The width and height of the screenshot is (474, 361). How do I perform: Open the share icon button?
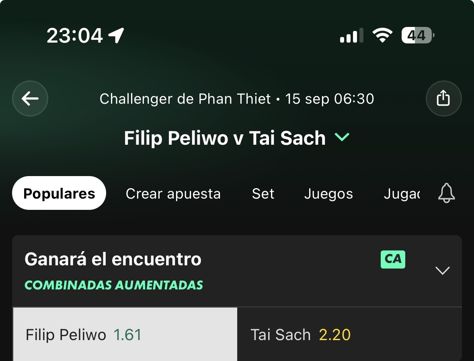(443, 98)
